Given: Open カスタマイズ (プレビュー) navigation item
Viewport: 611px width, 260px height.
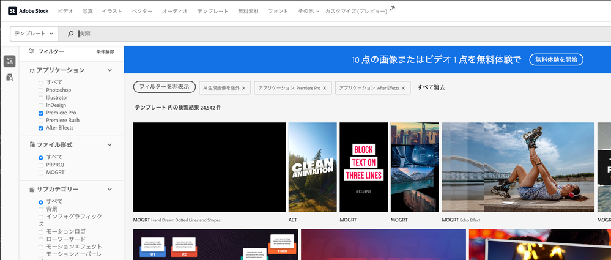Looking at the screenshot, I should tap(356, 11).
